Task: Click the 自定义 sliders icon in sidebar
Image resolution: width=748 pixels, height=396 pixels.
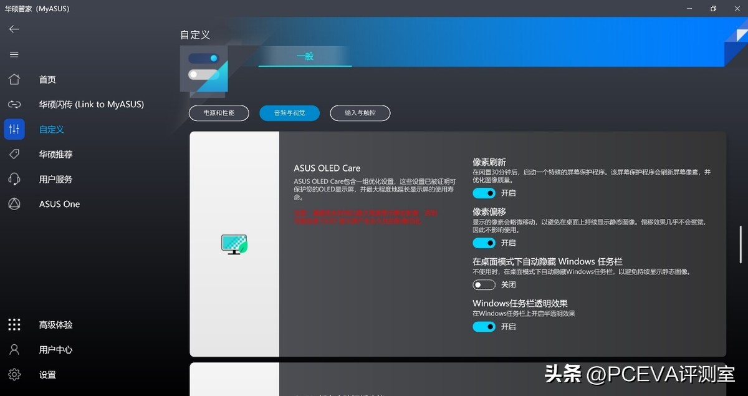Action: [14, 129]
